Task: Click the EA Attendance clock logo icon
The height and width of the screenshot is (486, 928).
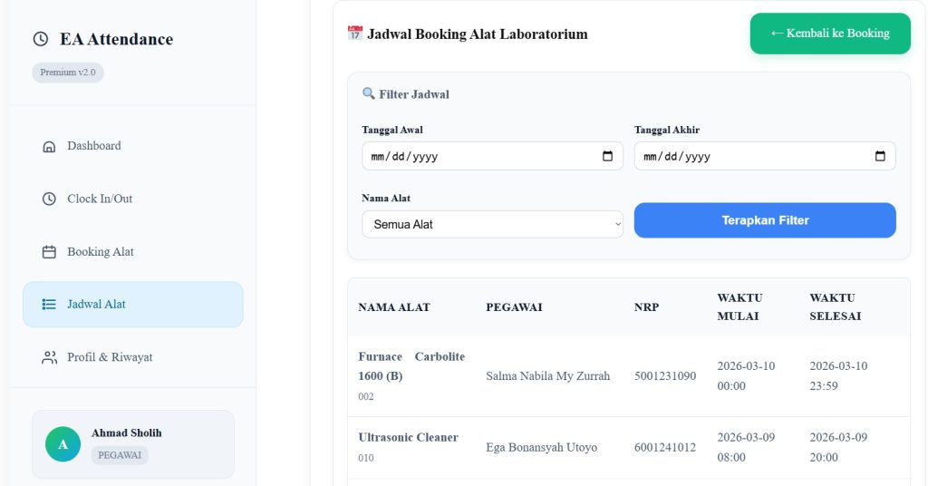Action: tap(40, 39)
